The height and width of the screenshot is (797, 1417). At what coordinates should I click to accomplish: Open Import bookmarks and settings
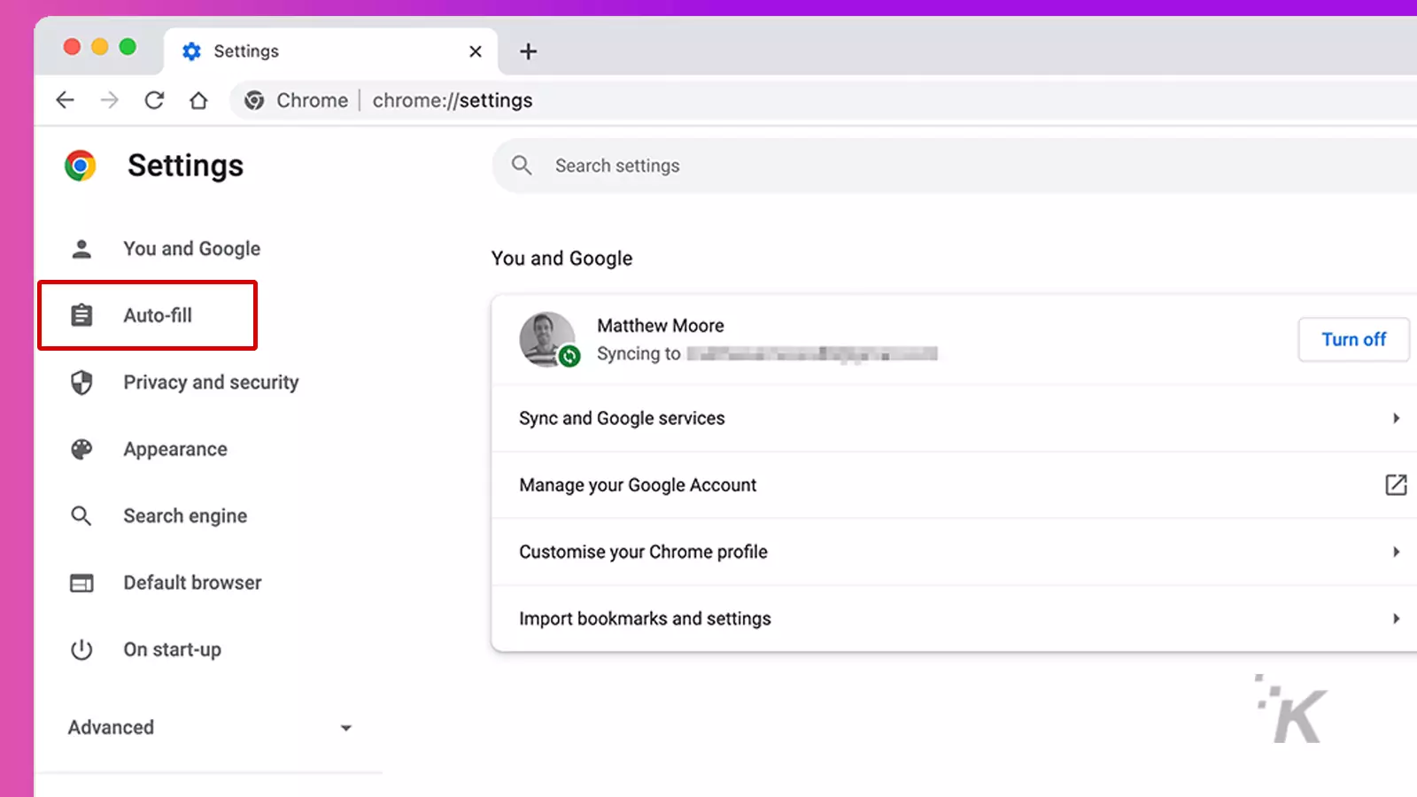(955, 618)
